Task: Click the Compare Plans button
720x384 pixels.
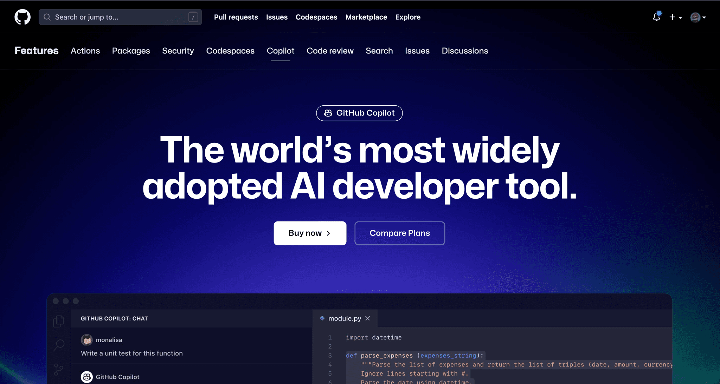Action: (400, 233)
